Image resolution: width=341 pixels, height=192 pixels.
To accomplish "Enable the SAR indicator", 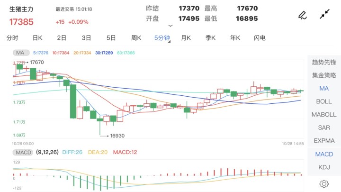I will click(324, 128).
